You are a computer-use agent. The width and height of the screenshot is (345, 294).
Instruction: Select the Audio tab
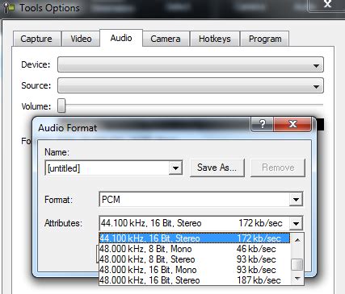[x=121, y=38]
